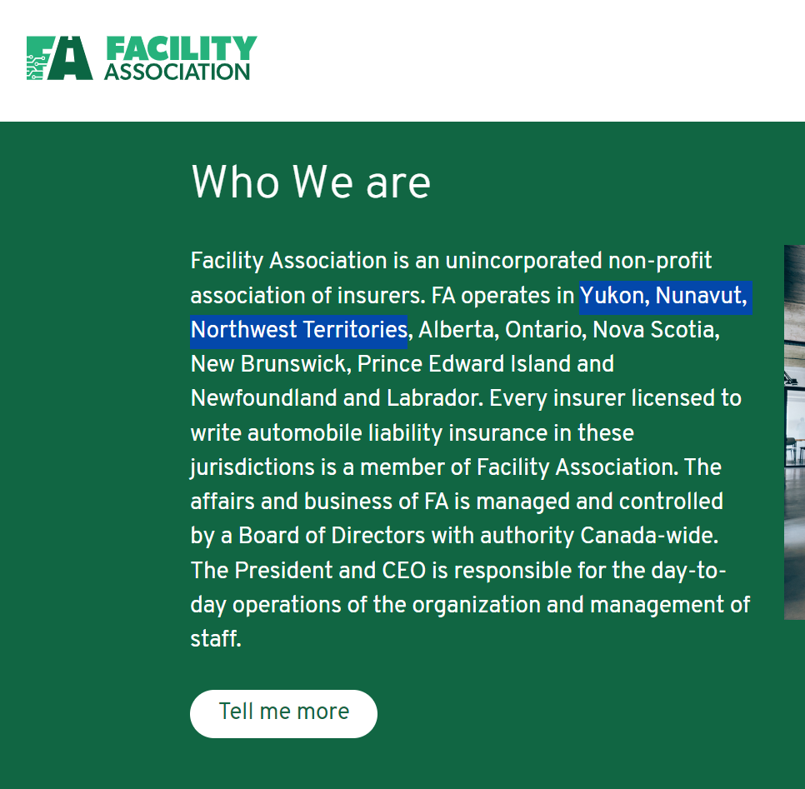Click the highlighted Yukon, Nunavut text
This screenshot has height=789, width=805.
pyautogui.click(x=663, y=296)
